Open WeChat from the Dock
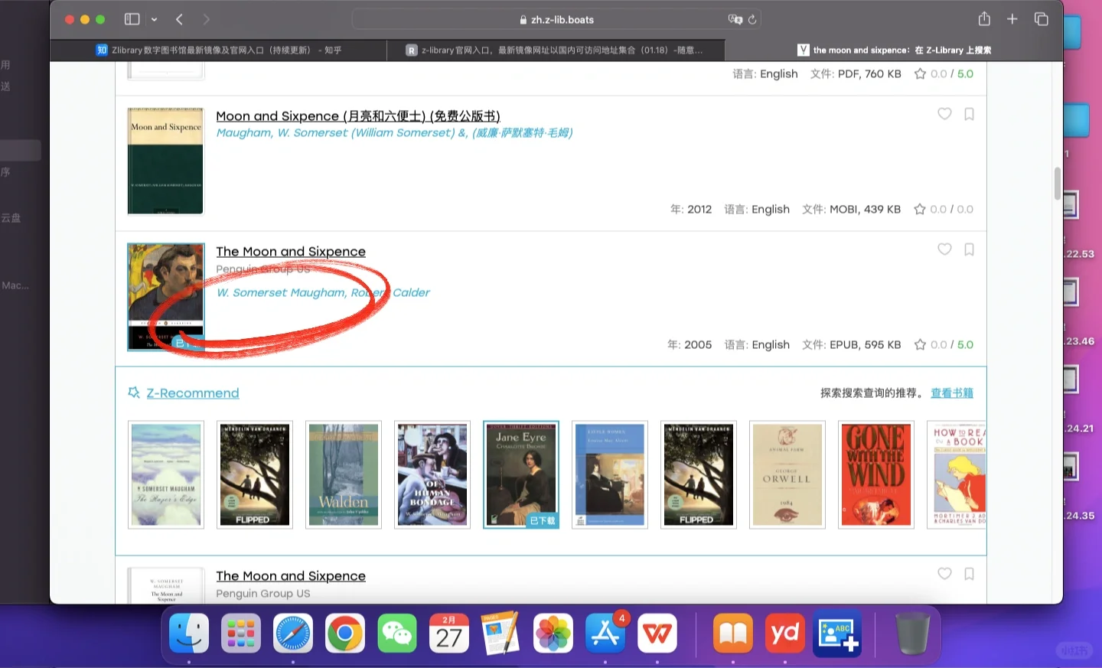 [x=397, y=634]
